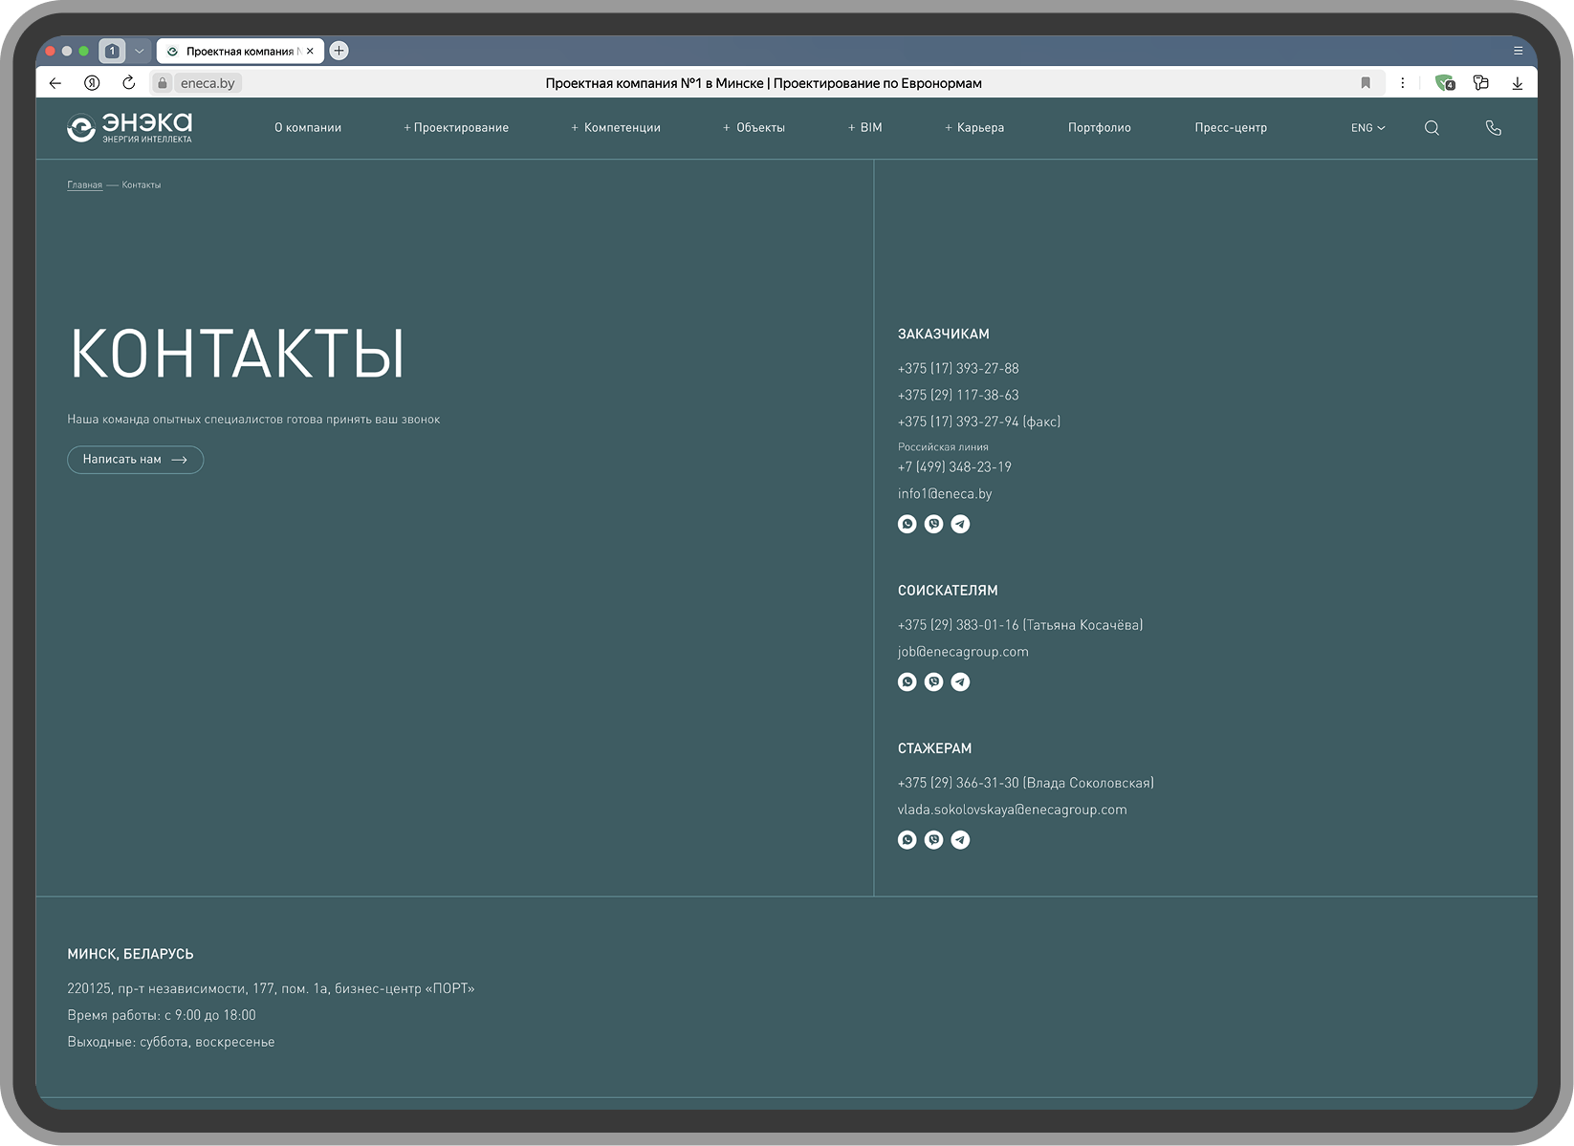This screenshot has height=1146, width=1574.
Task: Expand the tab list chevron
Action: [x=140, y=51]
